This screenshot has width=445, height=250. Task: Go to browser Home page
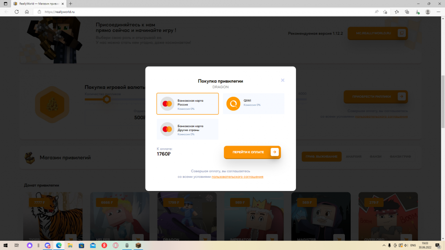(x=27, y=12)
